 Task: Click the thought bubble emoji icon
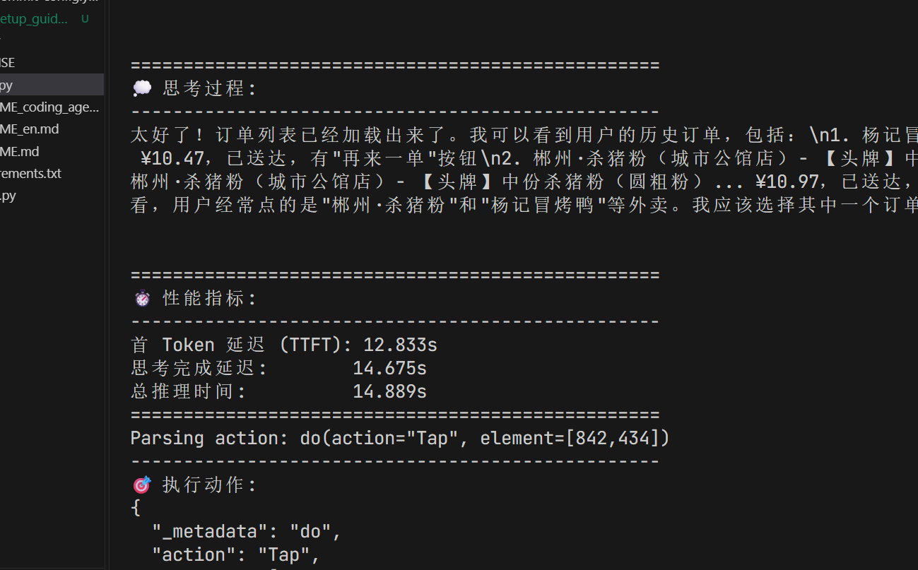pyautogui.click(x=142, y=88)
